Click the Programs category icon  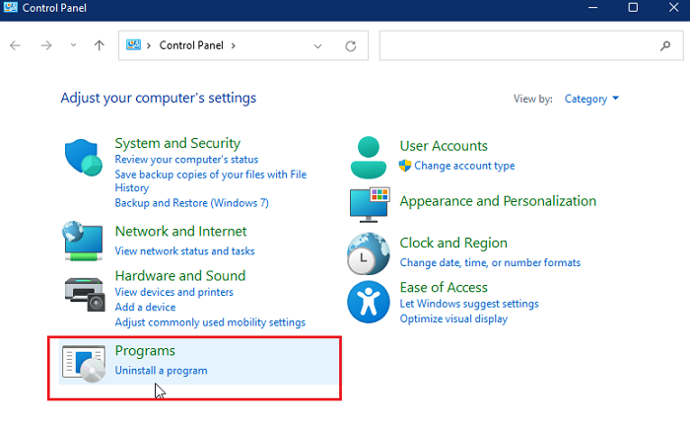(84, 361)
